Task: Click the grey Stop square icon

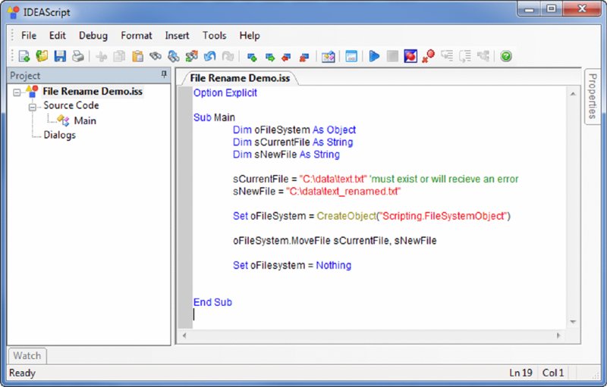Action: [392, 56]
